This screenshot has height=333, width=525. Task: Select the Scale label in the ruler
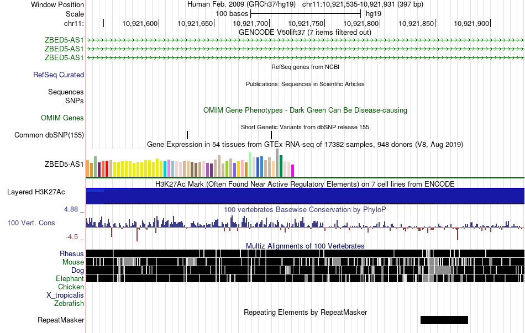point(75,14)
